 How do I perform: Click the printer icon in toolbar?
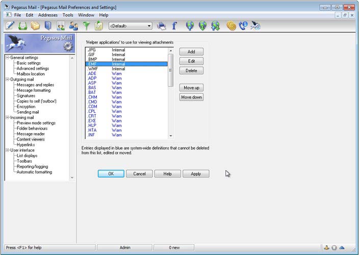tap(162, 25)
